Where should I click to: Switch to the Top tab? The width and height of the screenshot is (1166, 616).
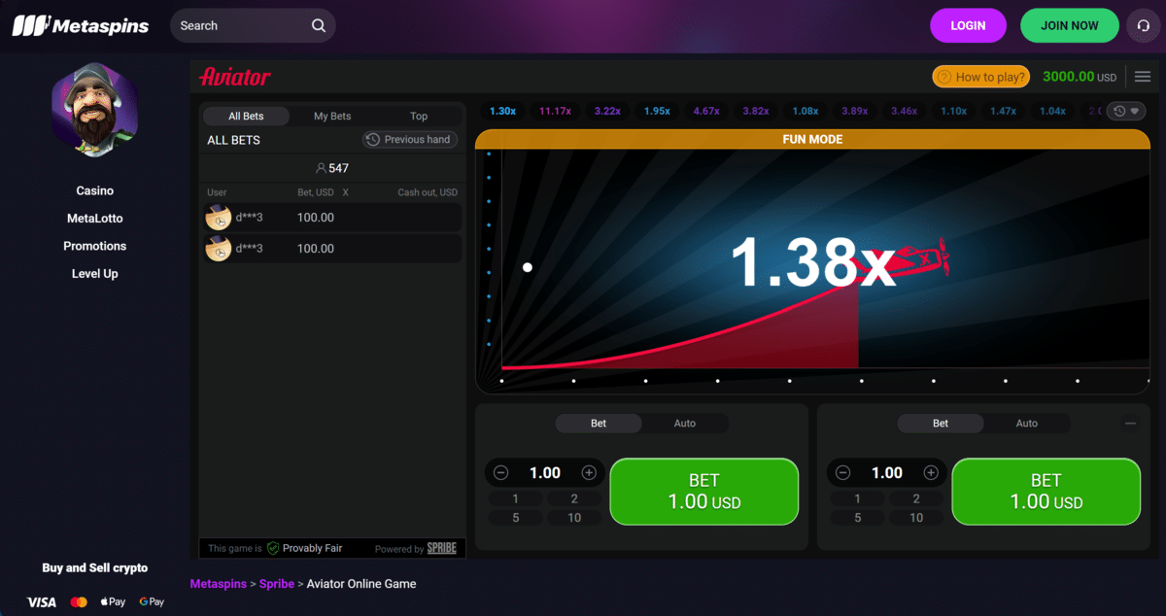[419, 116]
